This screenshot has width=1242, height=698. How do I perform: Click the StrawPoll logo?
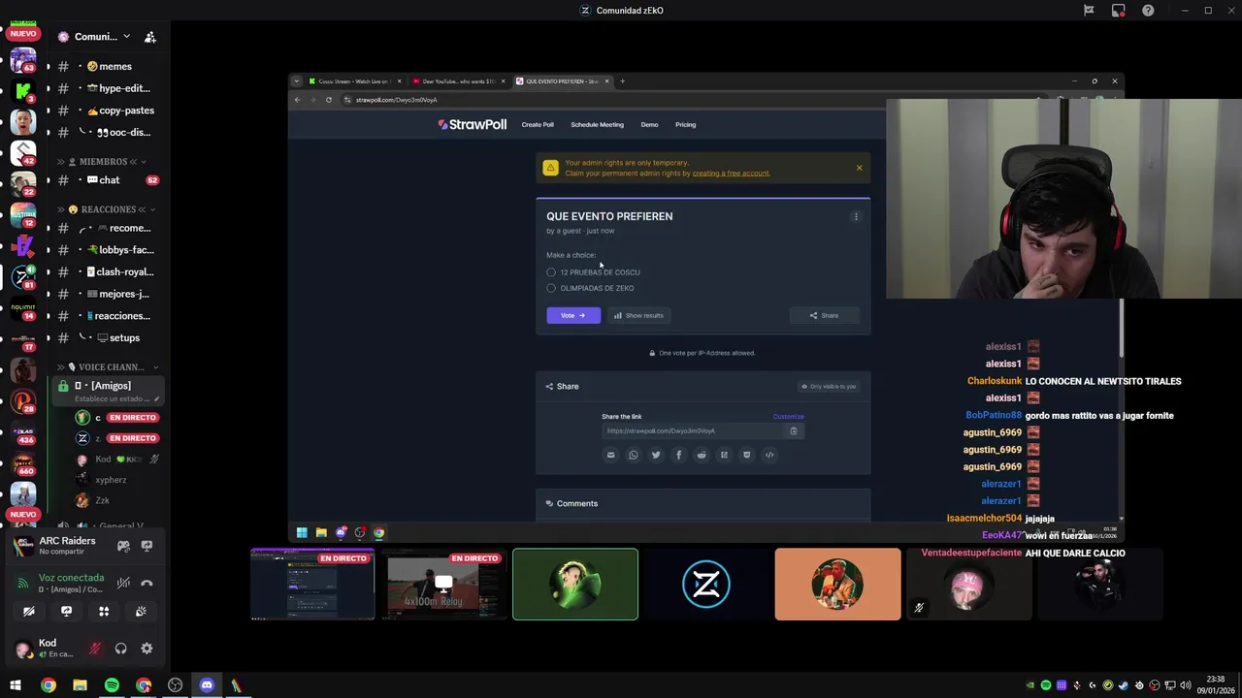tap(472, 125)
